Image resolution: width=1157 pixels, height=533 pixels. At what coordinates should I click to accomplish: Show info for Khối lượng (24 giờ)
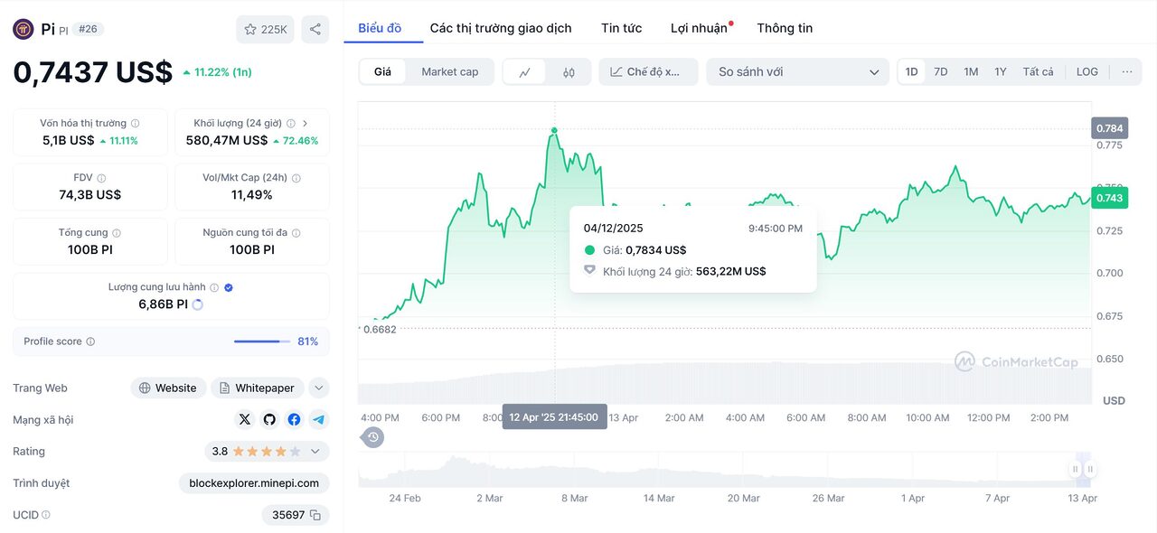point(291,123)
